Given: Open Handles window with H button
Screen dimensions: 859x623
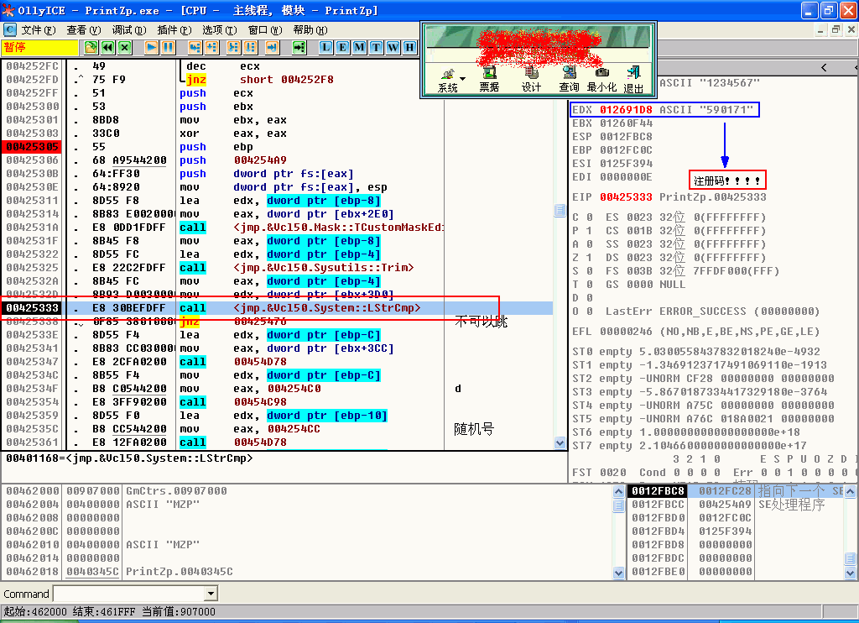Looking at the screenshot, I should click(x=409, y=48).
